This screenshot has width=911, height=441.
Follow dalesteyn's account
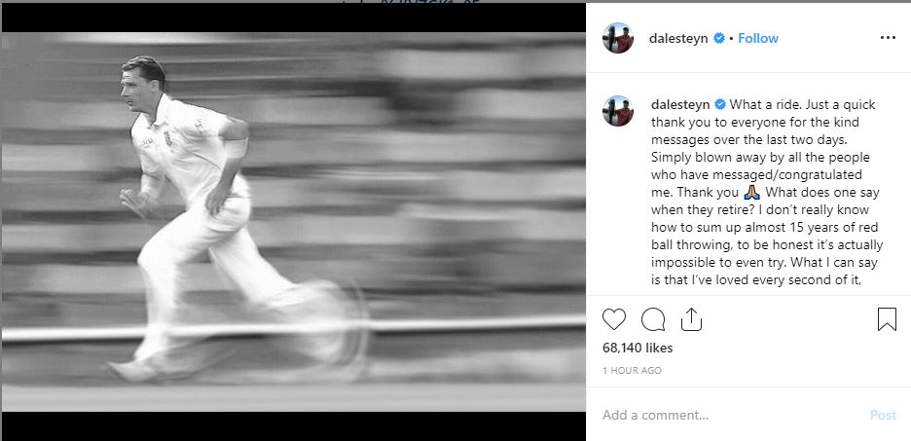[757, 38]
